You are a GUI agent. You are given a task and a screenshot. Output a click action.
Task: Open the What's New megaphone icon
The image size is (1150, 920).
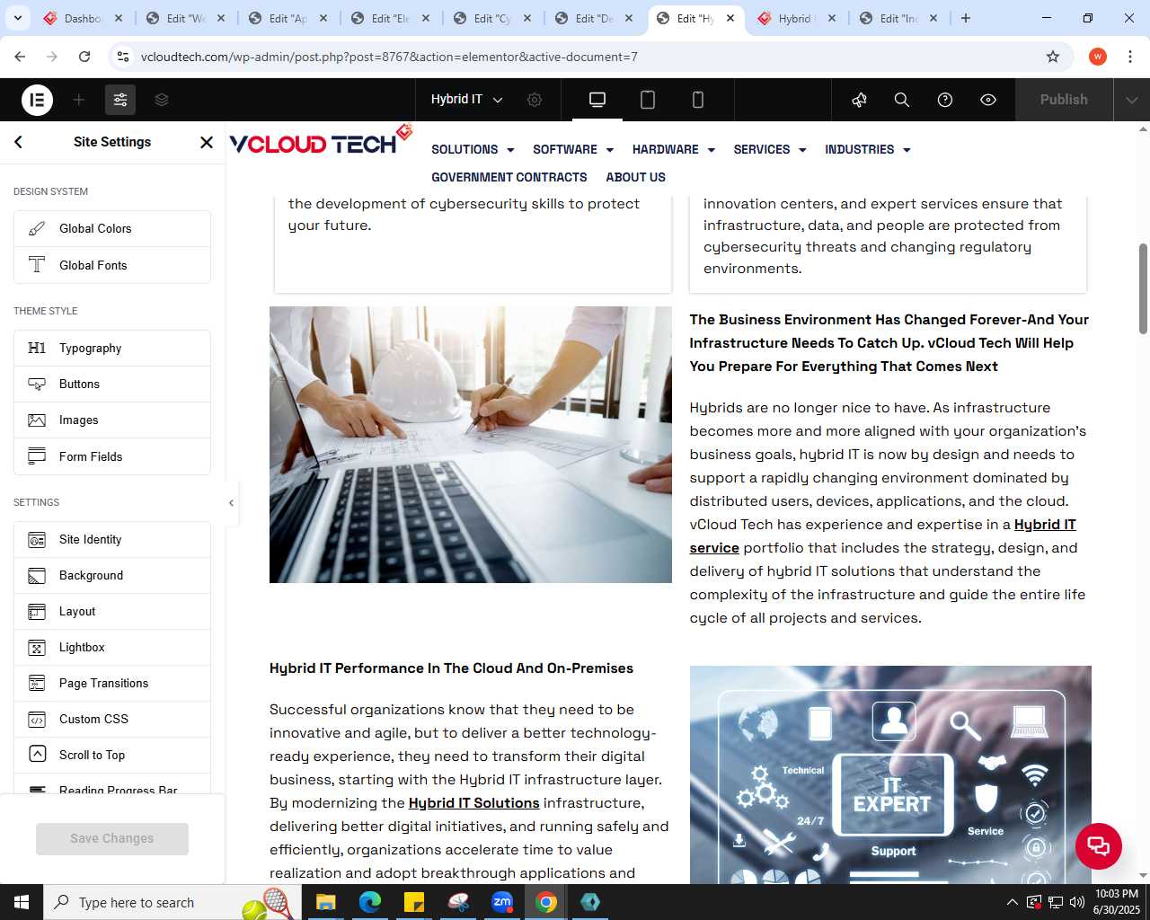click(x=860, y=100)
